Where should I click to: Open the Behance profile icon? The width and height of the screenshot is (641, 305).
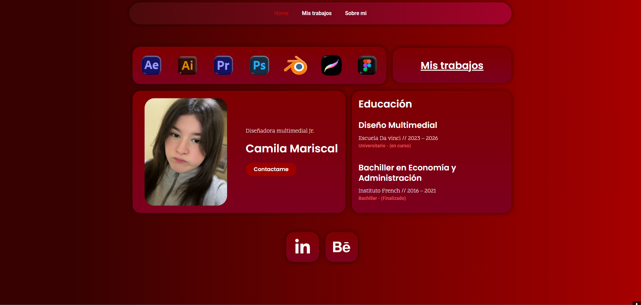click(x=341, y=247)
